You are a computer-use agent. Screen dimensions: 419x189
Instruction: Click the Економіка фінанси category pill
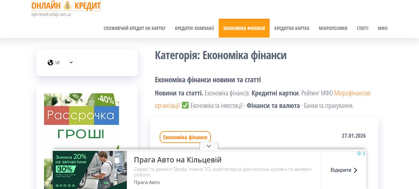click(185, 137)
